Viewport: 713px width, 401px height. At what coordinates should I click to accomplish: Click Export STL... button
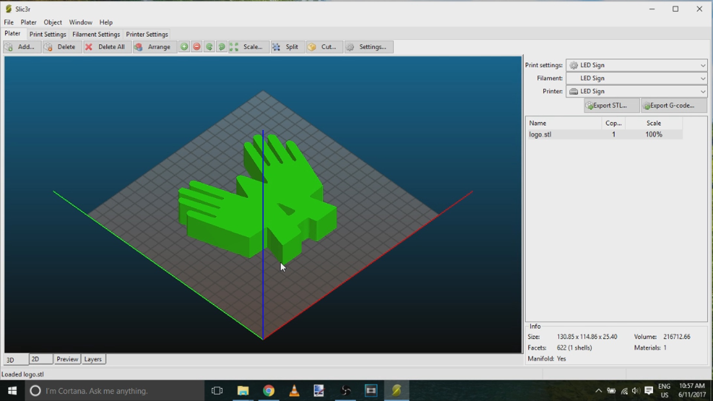tap(611, 105)
